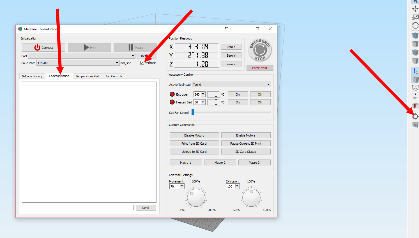Click the Set Fan Speed slider handle
Image resolution: width=419 pixels, height=238 pixels.
click(193, 112)
